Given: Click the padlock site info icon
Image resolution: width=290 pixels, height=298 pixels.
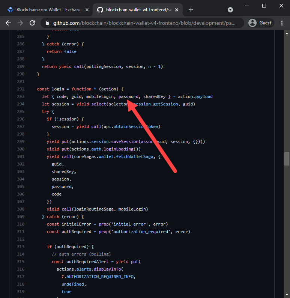Looking at the screenshot, I should pyautogui.click(x=47, y=23).
